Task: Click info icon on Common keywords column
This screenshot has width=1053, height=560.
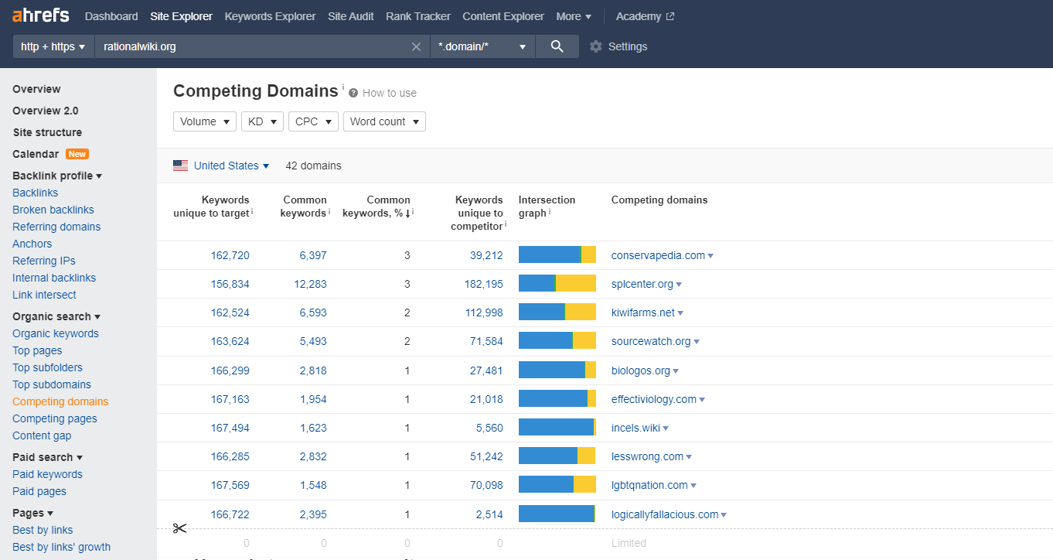Action: click(329, 211)
